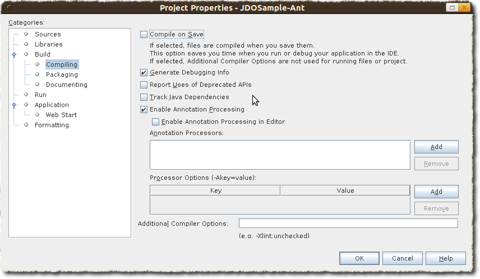Image resolution: width=480 pixels, height=279 pixels.
Task: Tick Enable Annotation Processing in Editor
Action: (x=156, y=122)
